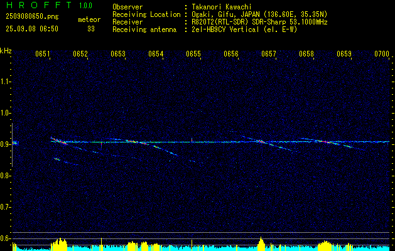This screenshot has width=395, height=251.
Task: Click time marker 0653
Action: 118,54
